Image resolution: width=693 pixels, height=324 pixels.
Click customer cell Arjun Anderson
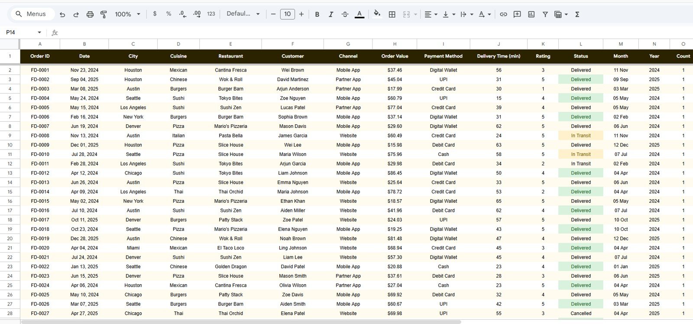click(x=292, y=89)
